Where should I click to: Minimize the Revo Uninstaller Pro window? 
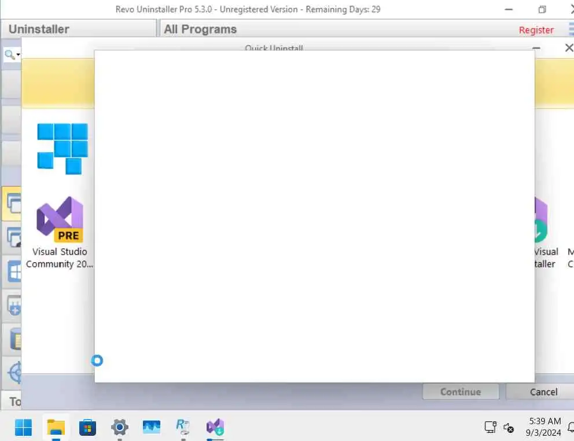pos(509,9)
